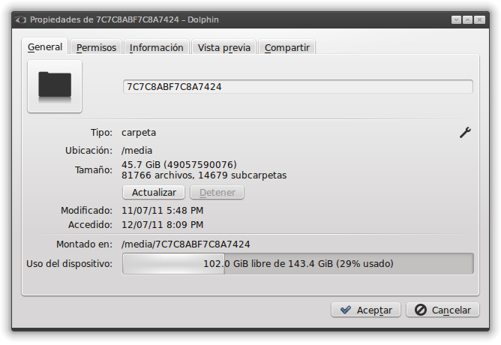501x345 pixels.
Task: Switch to the Vista previa tab
Action: [x=224, y=47]
